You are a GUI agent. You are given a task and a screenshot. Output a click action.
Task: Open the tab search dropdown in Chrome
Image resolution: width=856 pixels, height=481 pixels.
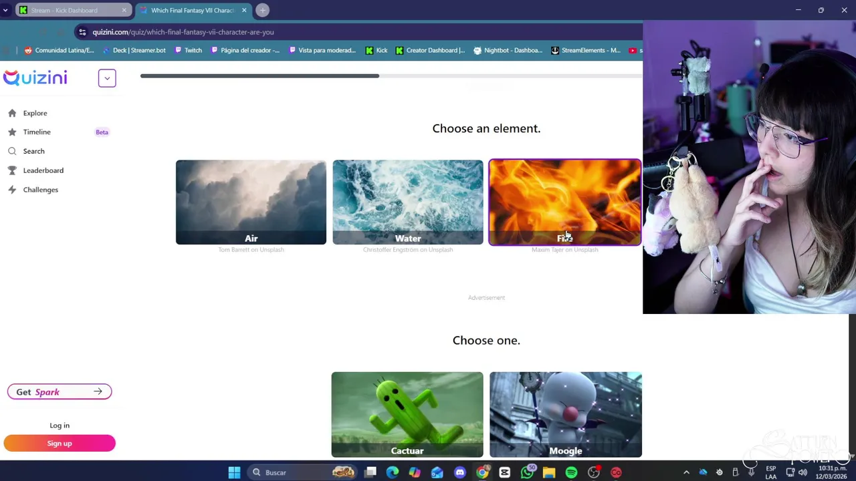point(5,10)
